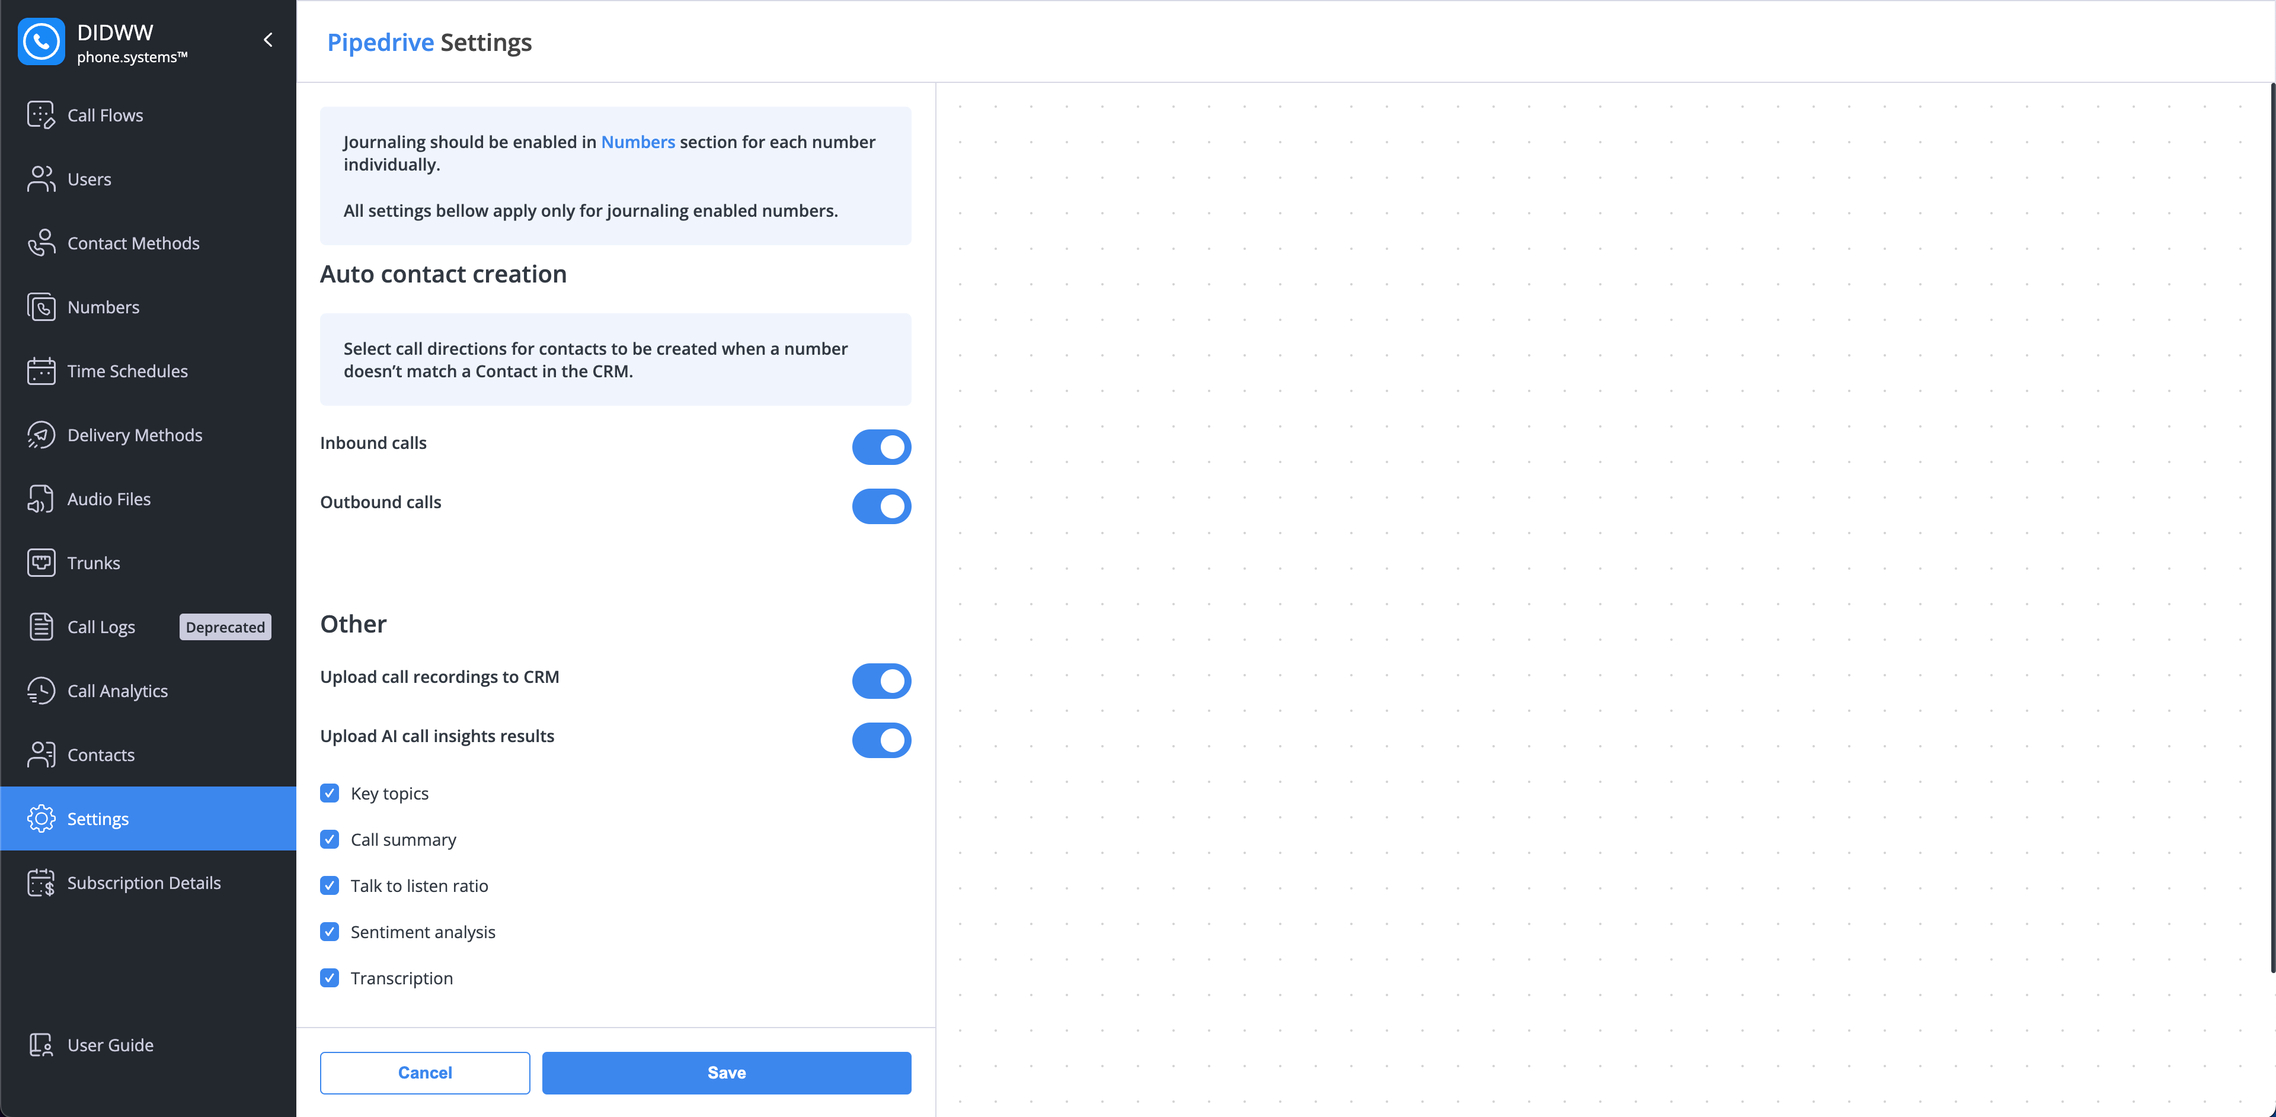Click the 'Sentiment analysis' label text
The width and height of the screenshot is (2276, 1117).
pyautogui.click(x=423, y=932)
